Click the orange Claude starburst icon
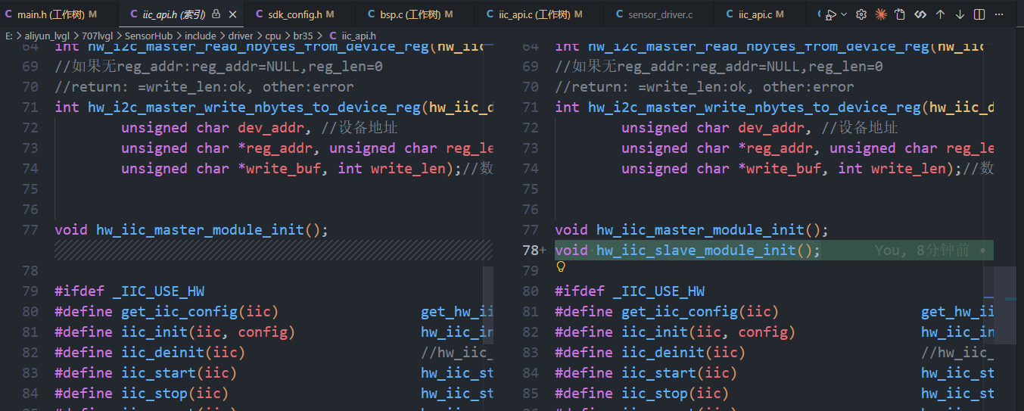 pos(881,14)
